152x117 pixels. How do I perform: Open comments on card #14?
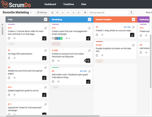[67, 38]
